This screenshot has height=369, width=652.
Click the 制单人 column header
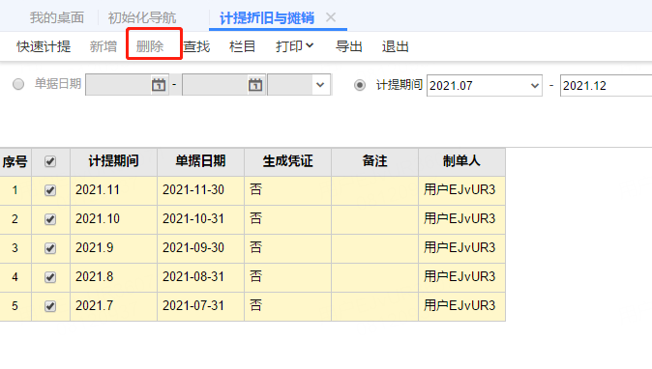click(x=461, y=161)
